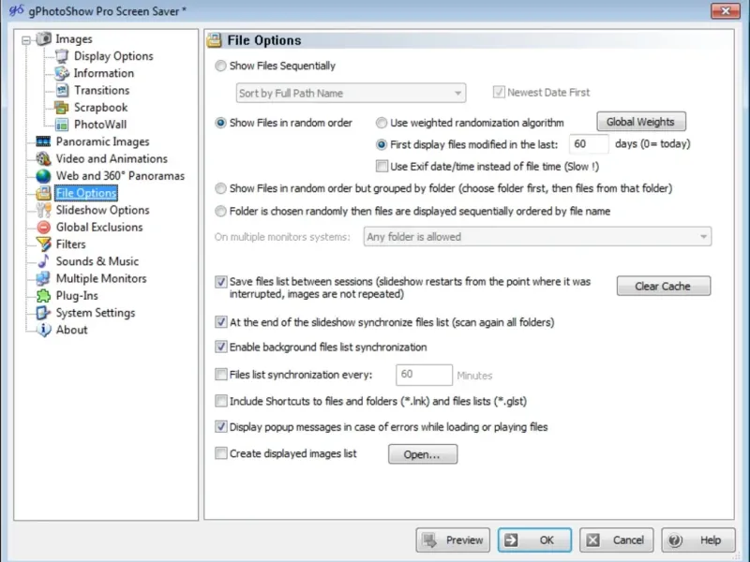Click the File Options header panel icon
The image size is (750, 562).
[x=215, y=40]
